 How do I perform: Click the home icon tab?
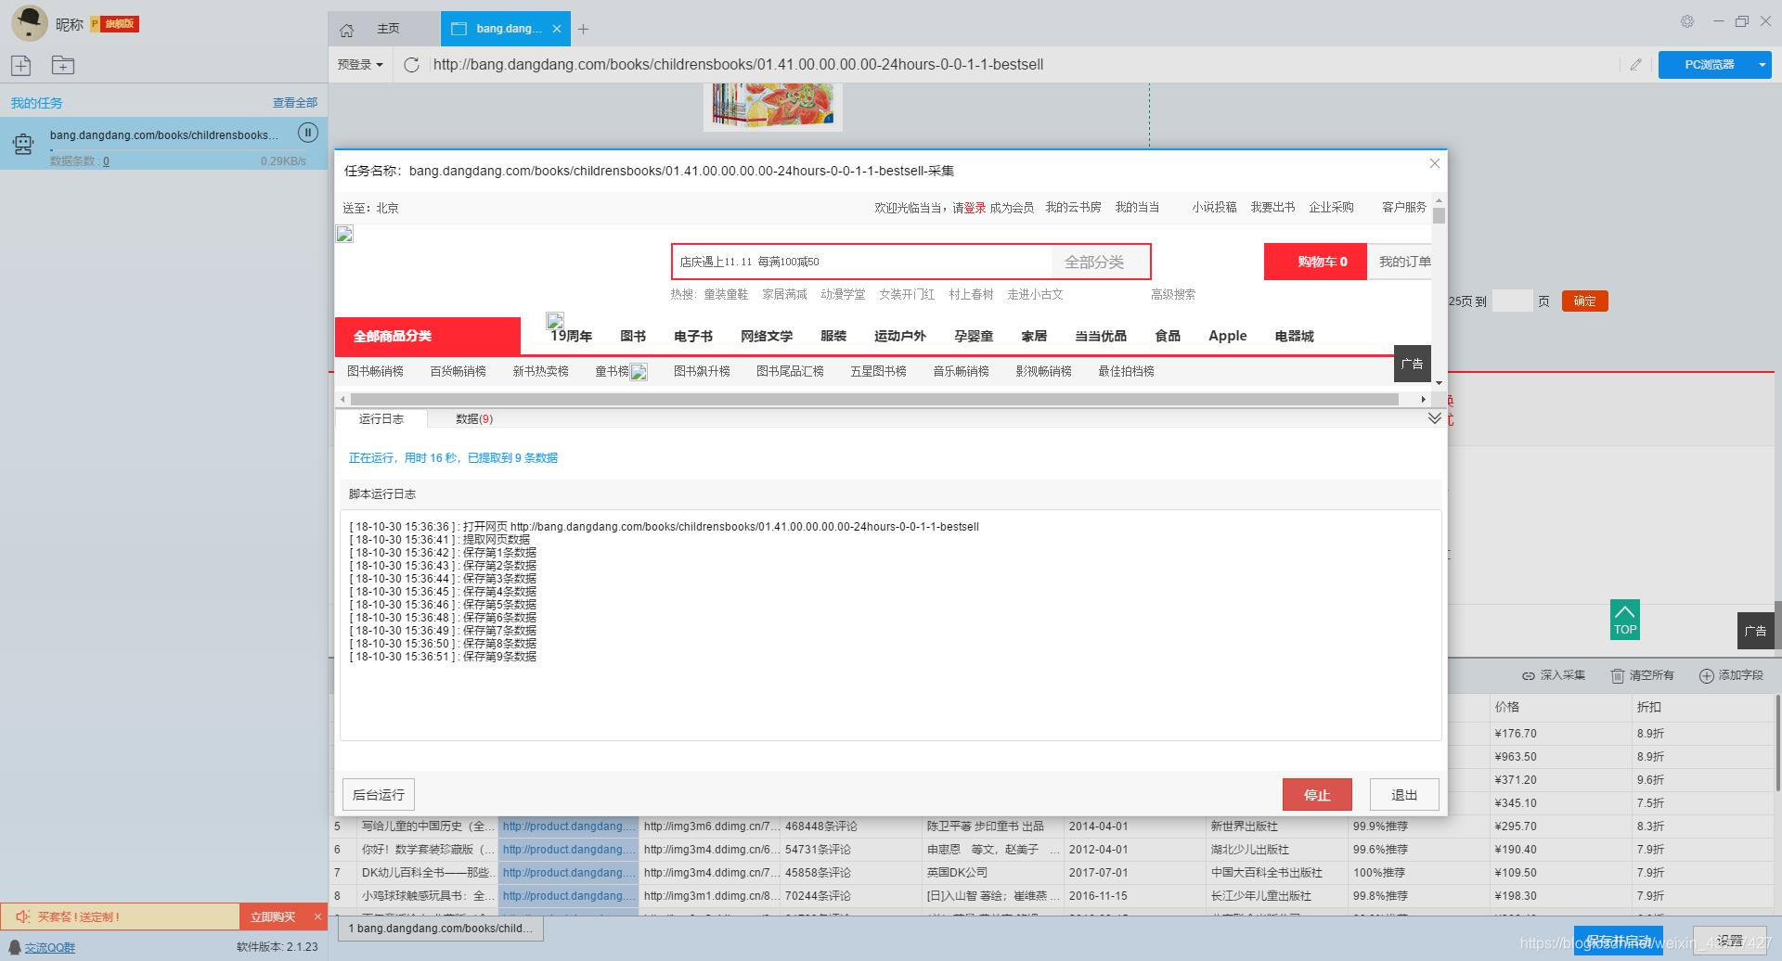click(346, 30)
